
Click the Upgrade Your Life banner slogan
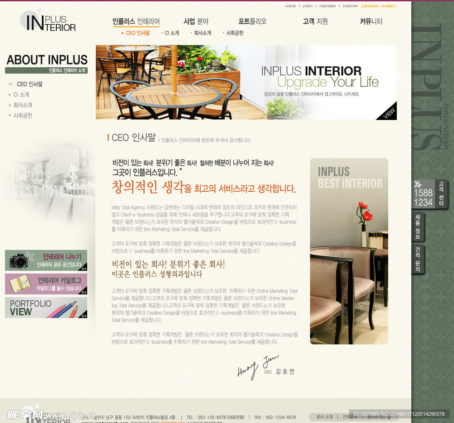tap(328, 82)
